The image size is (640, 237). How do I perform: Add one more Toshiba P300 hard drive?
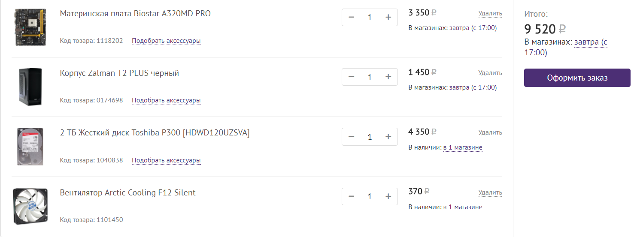tap(388, 137)
